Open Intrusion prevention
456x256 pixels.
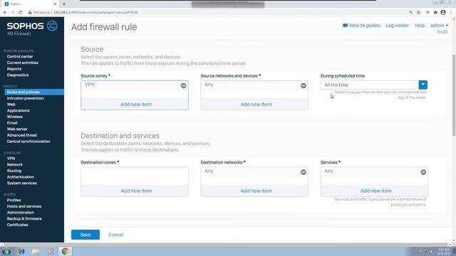26,98
